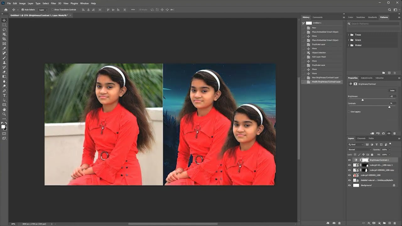
Task: Click the Delete layer trash icon in Layers
Action: pyautogui.click(x=394, y=223)
